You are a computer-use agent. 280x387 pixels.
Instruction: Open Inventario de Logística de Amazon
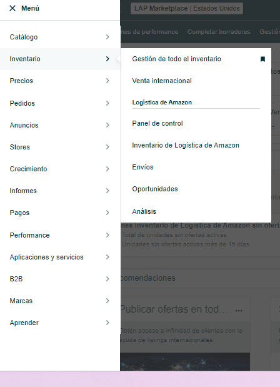186,145
